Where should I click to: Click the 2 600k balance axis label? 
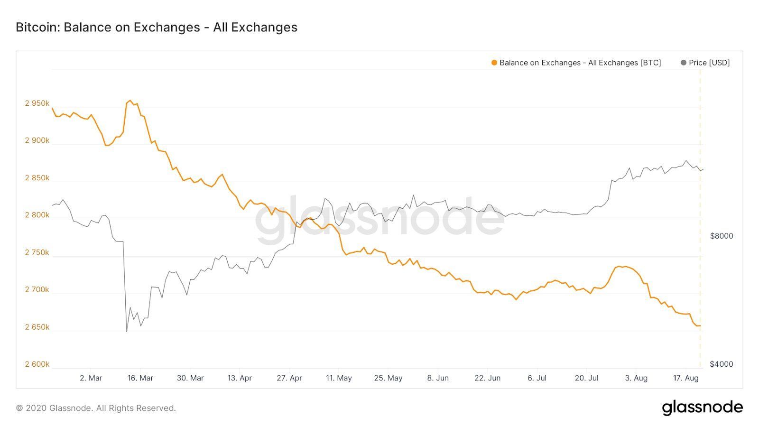click(37, 364)
